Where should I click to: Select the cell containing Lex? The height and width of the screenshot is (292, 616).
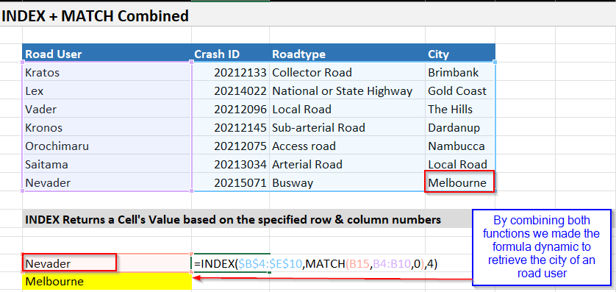[107, 90]
